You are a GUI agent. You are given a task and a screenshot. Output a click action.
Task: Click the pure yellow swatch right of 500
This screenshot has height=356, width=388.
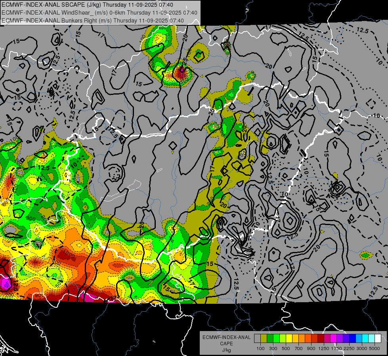[289, 339]
